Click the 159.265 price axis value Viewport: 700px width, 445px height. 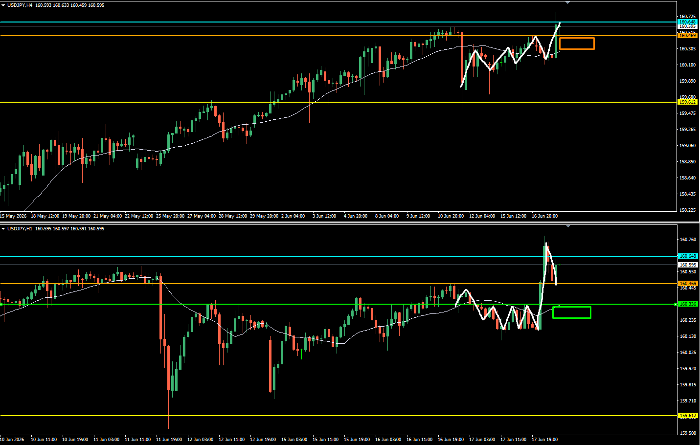(x=687, y=130)
